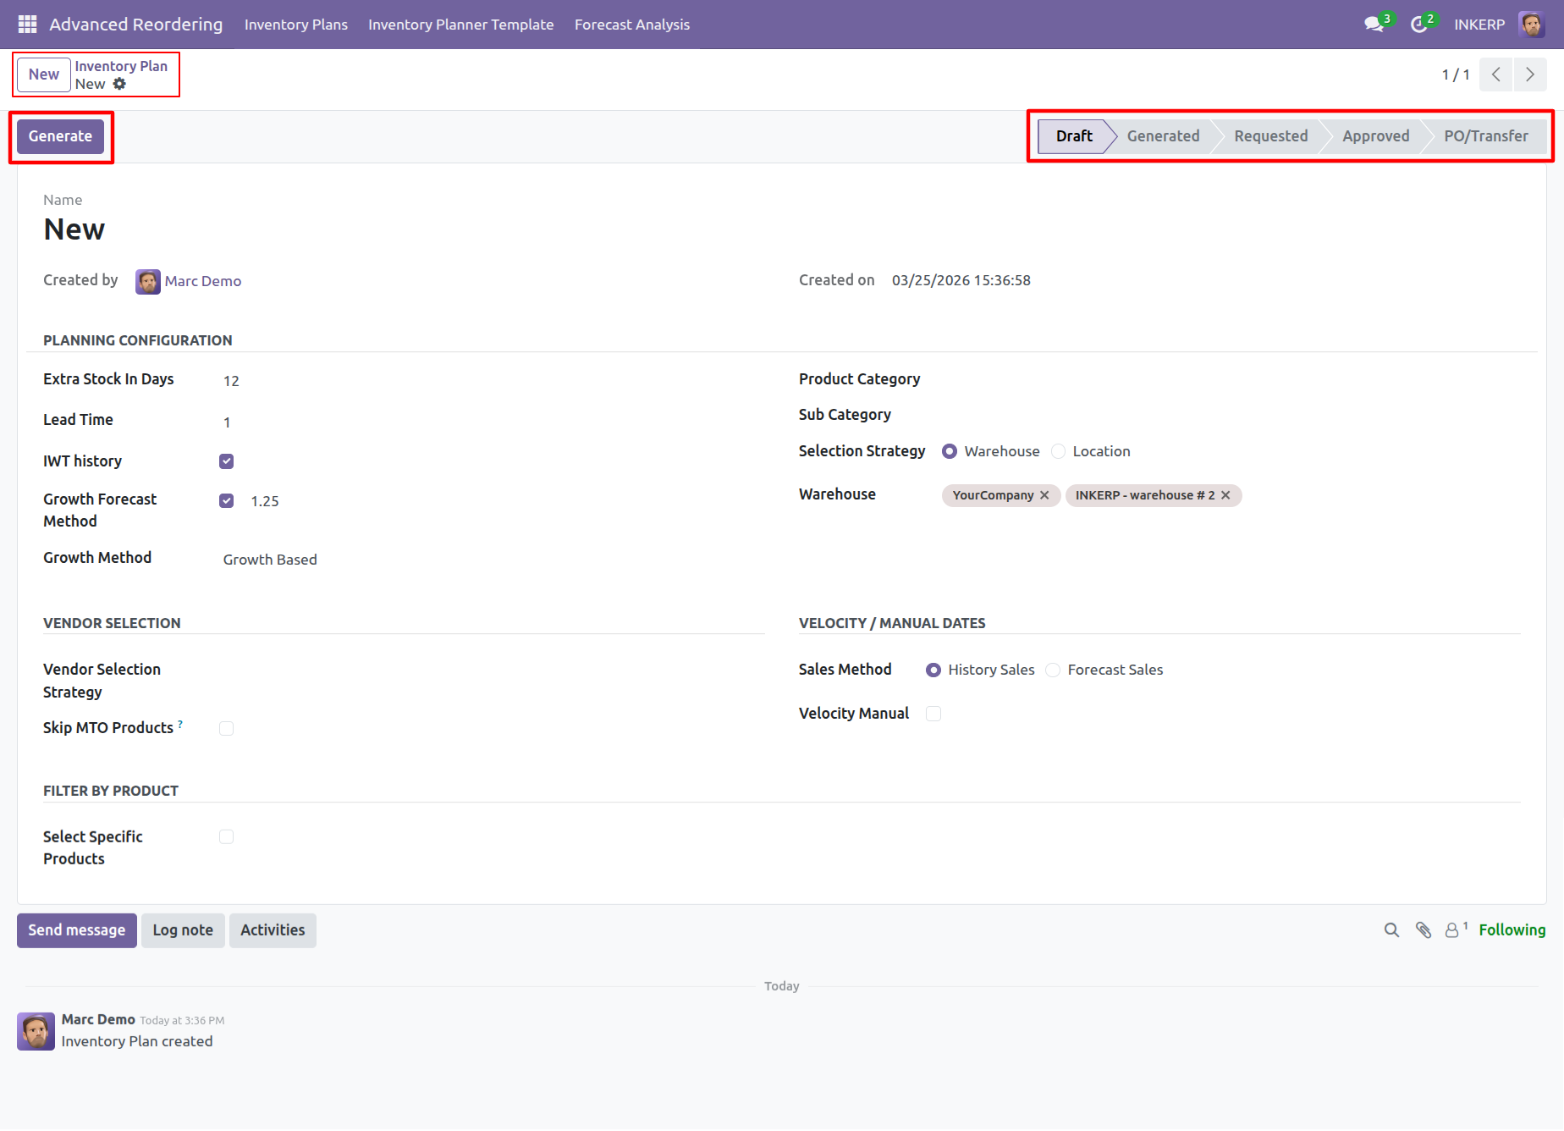This screenshot has height=1131, width=1564.
Task: Click the user avatar in the top bar
Action: pos(1532,25)
